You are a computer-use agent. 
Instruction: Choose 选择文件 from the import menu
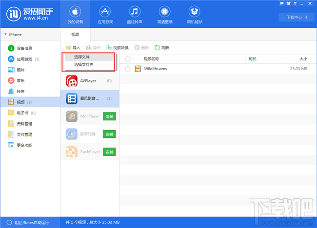(x=89, y=57)
